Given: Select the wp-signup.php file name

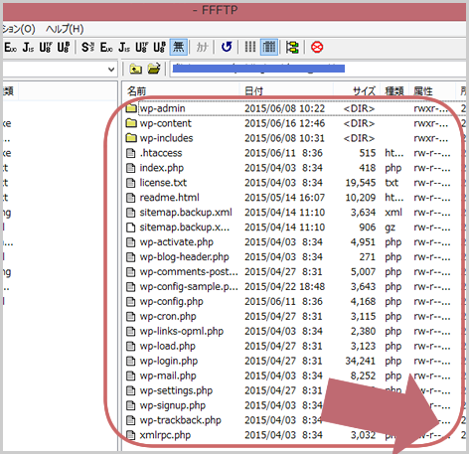Looking at the screenshot, I should (173, 405).
